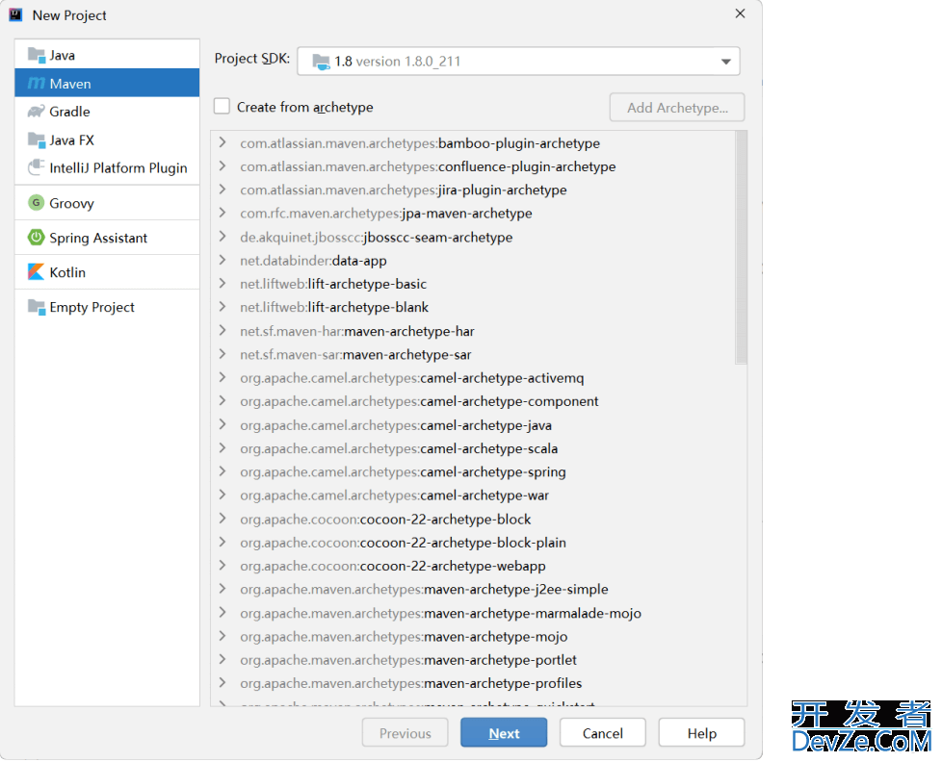This screenshot has height=762, width=942.
Task: Expand net.databinder data-app node
Action: (222, 261)
